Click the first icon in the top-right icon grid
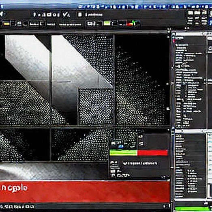212x212 pixels. 191,13
